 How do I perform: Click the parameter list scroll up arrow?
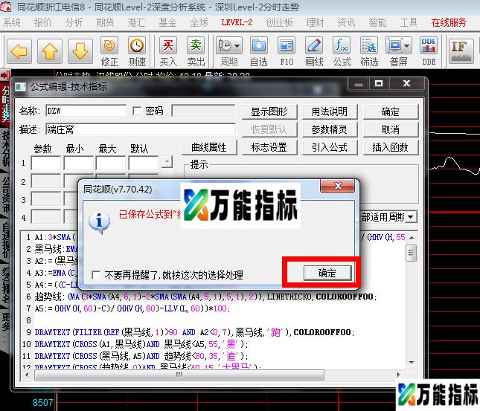click(x=167, y=161)
